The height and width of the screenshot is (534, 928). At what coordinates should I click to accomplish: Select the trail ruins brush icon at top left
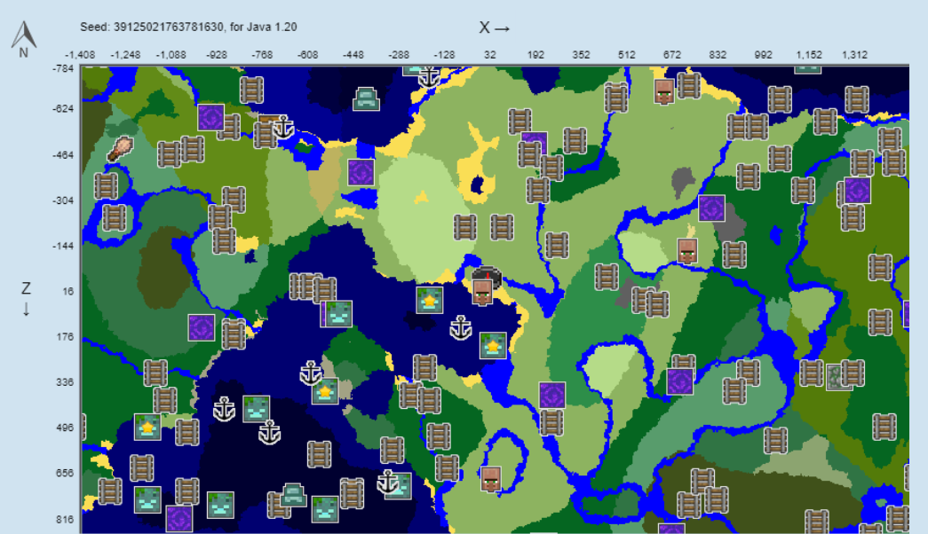pyautogui.click(x=120, y=146)
